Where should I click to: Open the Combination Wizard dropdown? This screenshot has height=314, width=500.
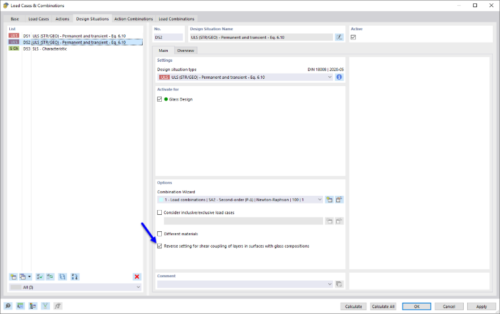[x=320, y=200]
